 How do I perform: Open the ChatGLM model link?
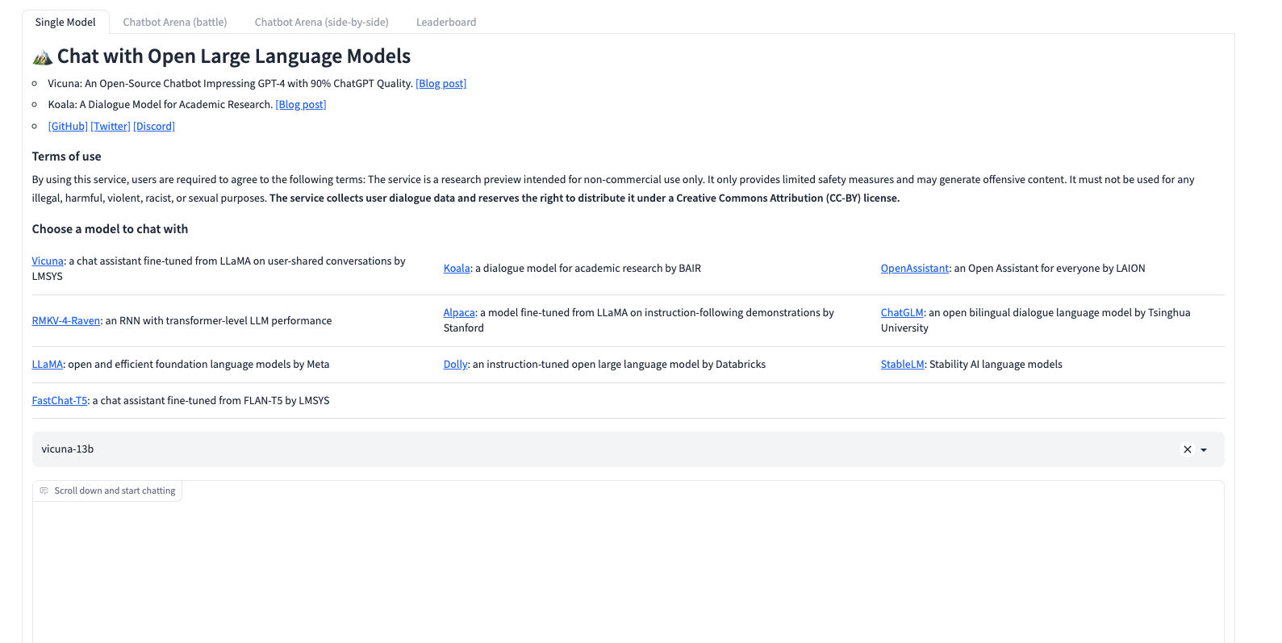coord(902,312)
